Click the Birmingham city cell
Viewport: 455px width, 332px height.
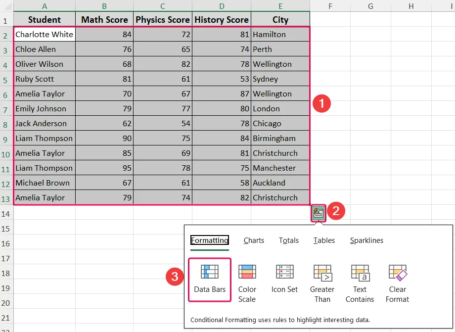tap(280, 138)
